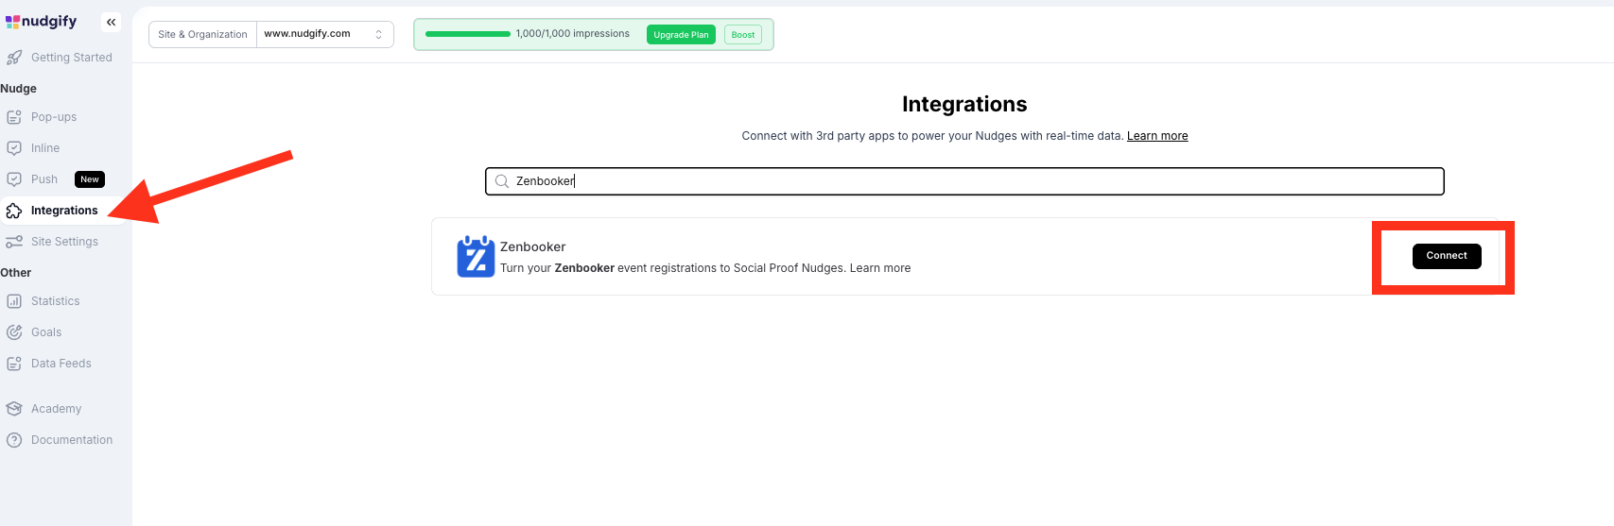Click Learn more under Integrations heading
The height and width of the screenshot is (526, 1614).
coord(1157,136)
